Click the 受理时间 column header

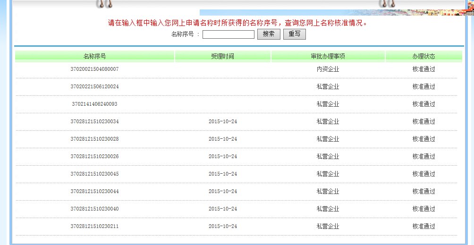tap(222, 56)
